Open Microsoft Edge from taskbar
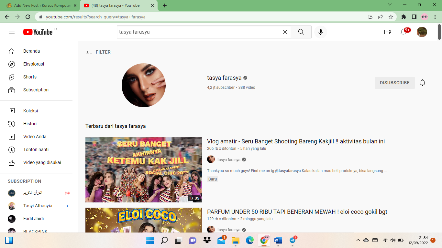 pos(250,240)
